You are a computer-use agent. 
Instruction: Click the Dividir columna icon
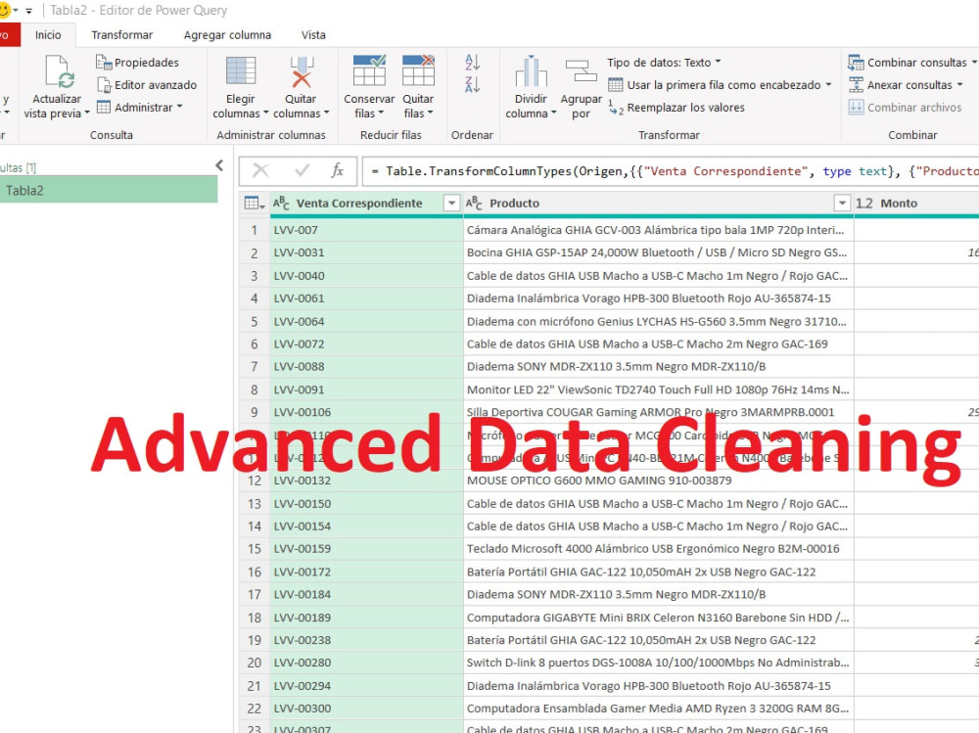coord(531,70)
